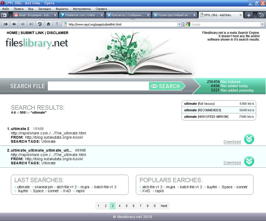Open a new tab with plus button
Screen dimensions: 266x221
pyautogui.click(x=249, y=15)
